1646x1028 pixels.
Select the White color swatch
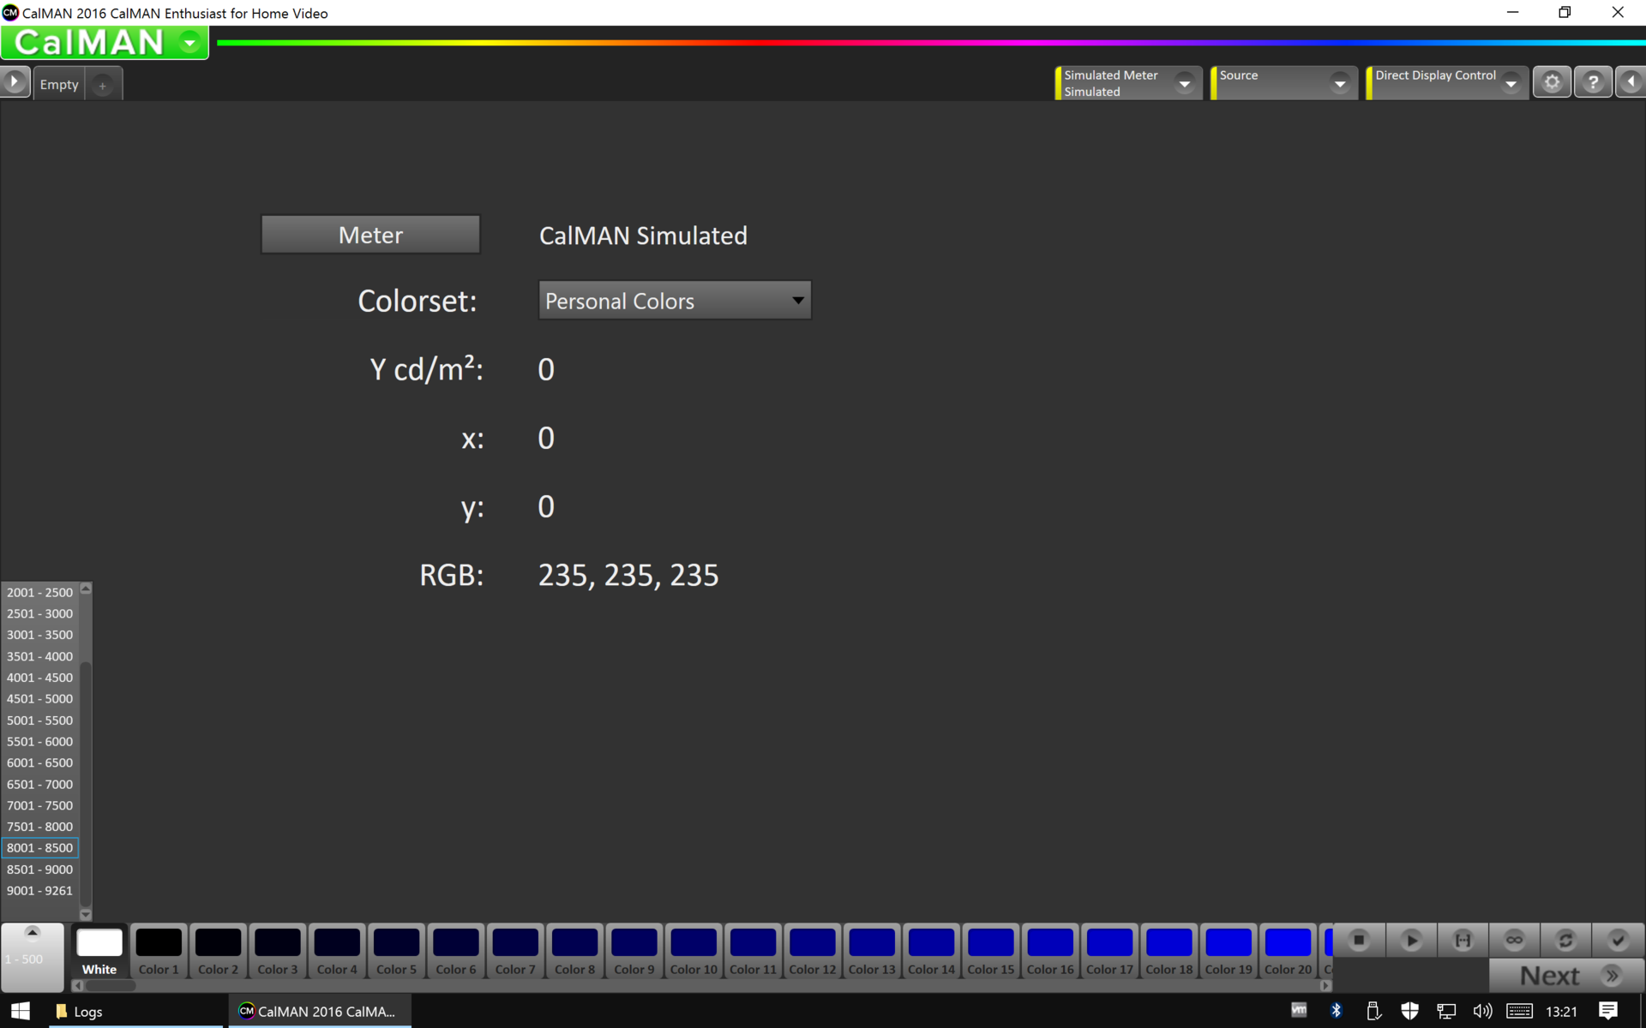click(x=99, y=952)
